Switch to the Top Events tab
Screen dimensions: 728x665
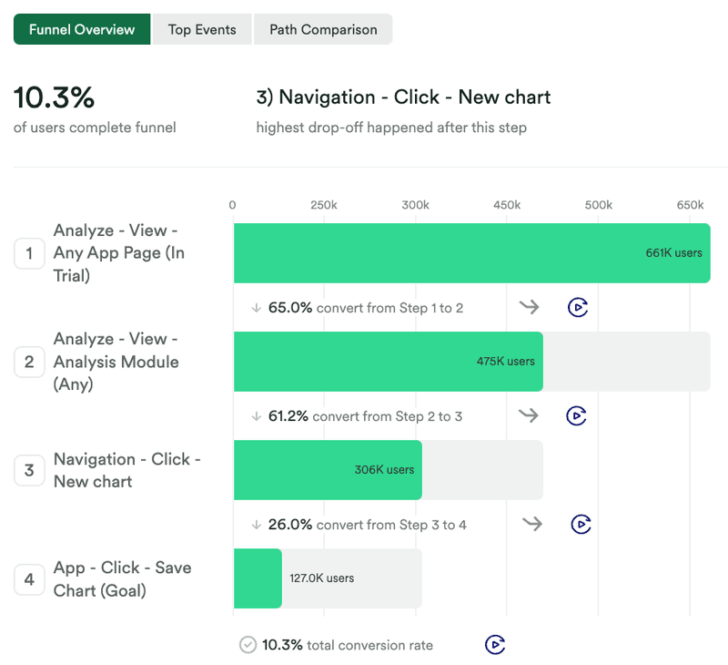pyautogui.click(x=202, y=29)
